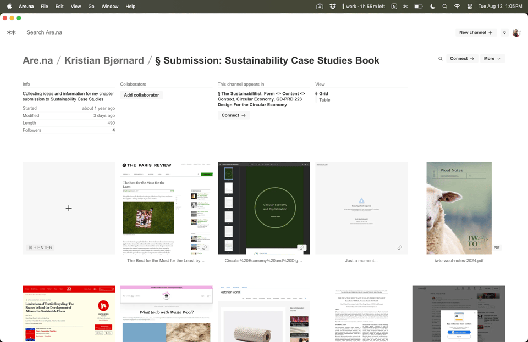Screen dimensions: 528x342
Task: Open What to do with Waste Wool block
Action: click(x=166, y=314)
